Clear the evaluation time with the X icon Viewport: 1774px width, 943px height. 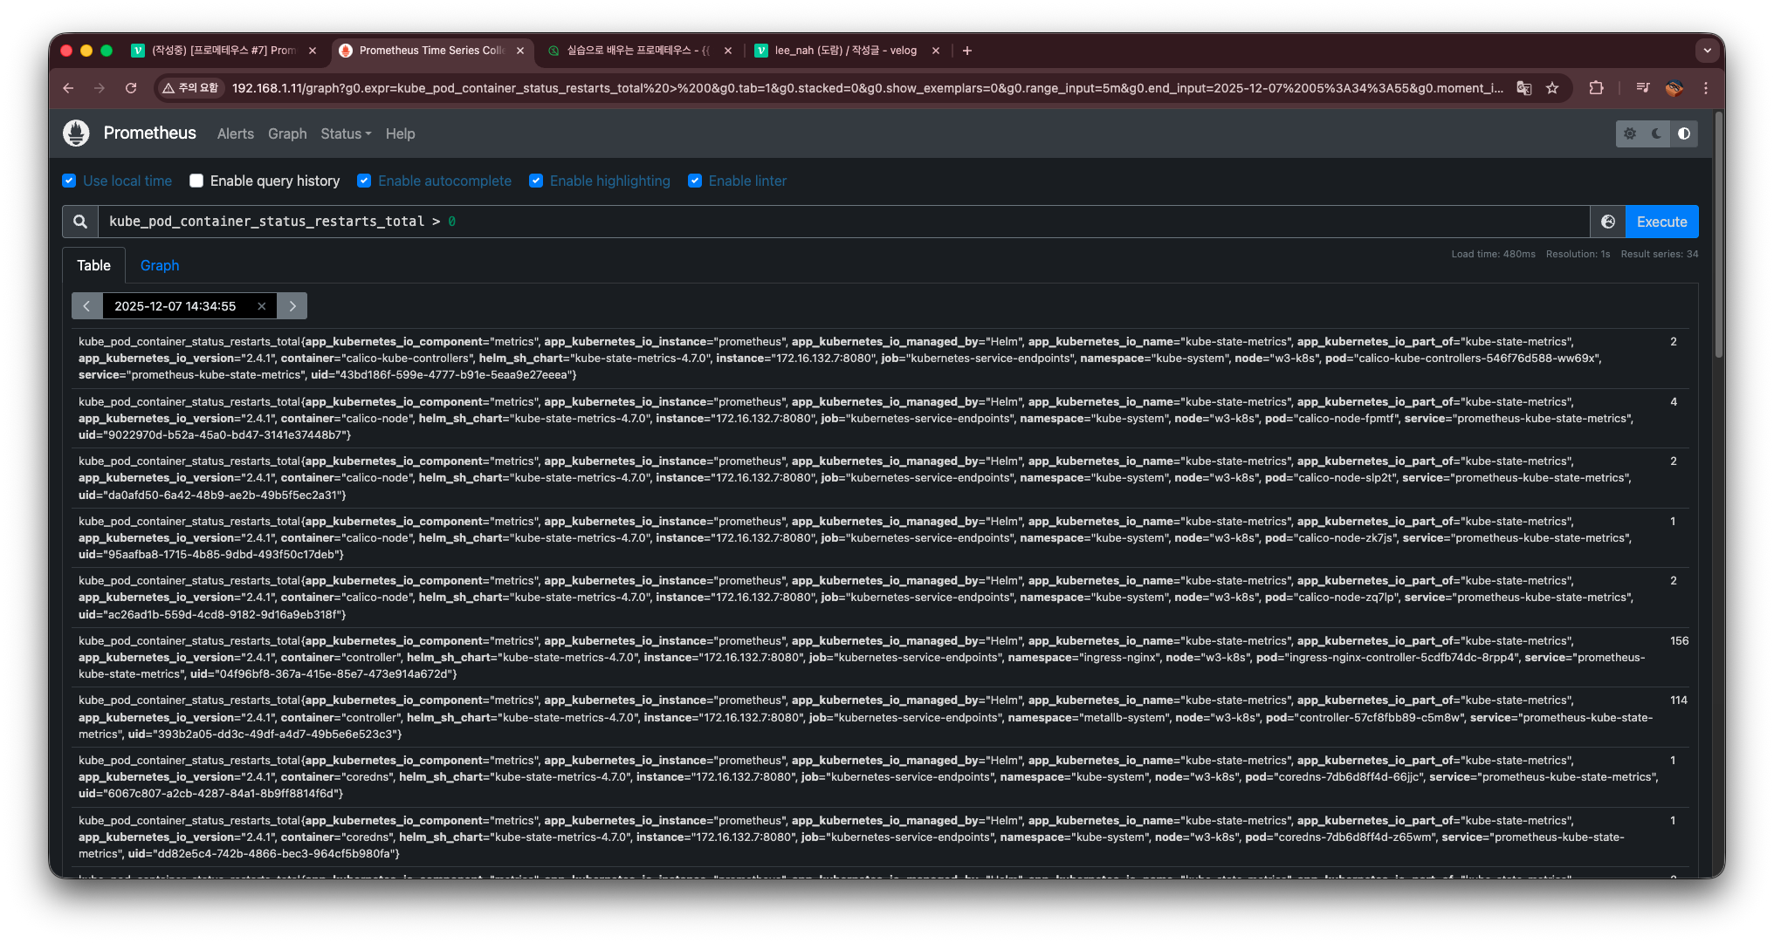click(261, 306)
